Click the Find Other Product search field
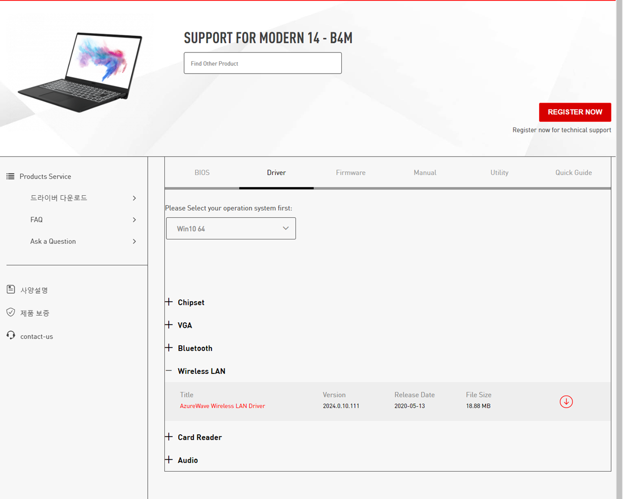The width and height of the screenshot is (623, 499). click(263, 63)
